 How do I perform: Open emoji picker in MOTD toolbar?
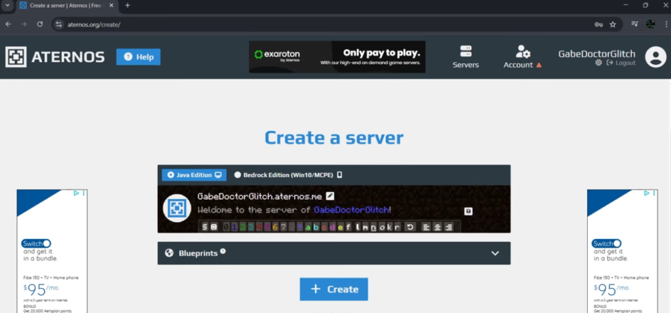coord(214,227)
